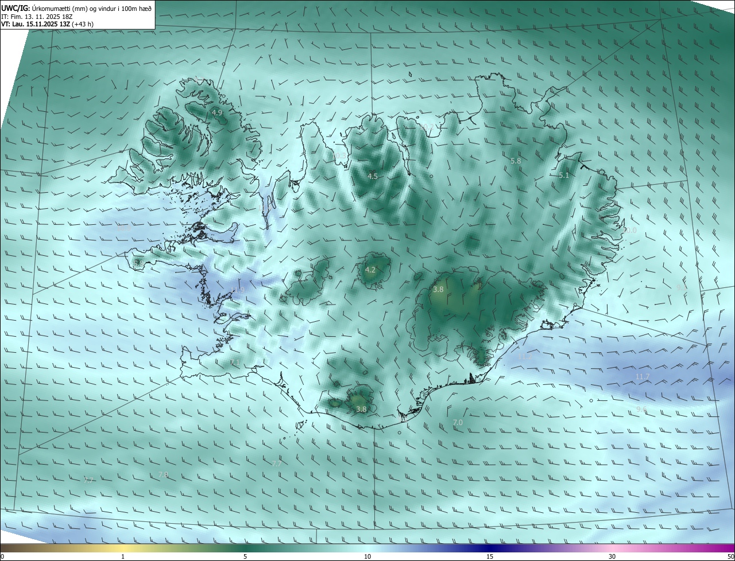Click the "(+43 h)" forecast offset text
The image size is (735, 561).
83,24
